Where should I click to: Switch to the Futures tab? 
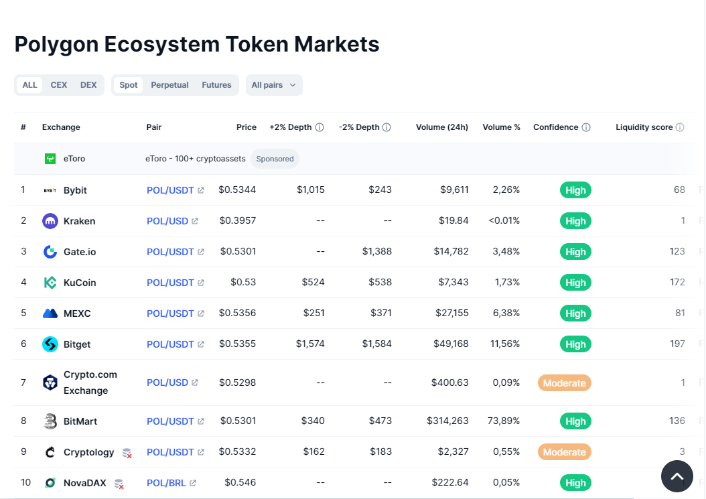pyautogui.click(x=216, y=85)
